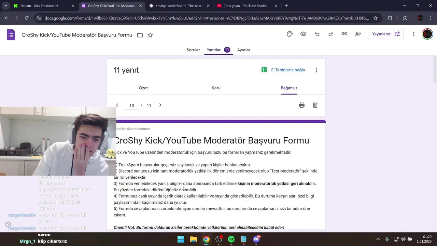Copy responder link via link icon
This screenshot has width=437, height=246.
[344, 34]
